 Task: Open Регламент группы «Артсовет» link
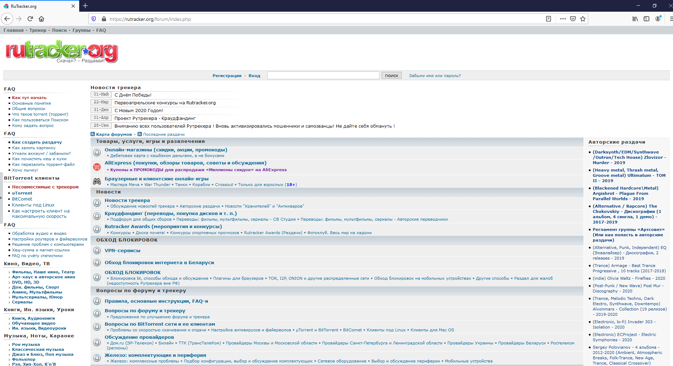(x=629, y=235)
